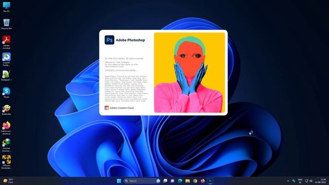The width and height of the screenshot is (329, 185).
Task: Launch Google Chrome from the taskbar
Action: click(195, 181)
